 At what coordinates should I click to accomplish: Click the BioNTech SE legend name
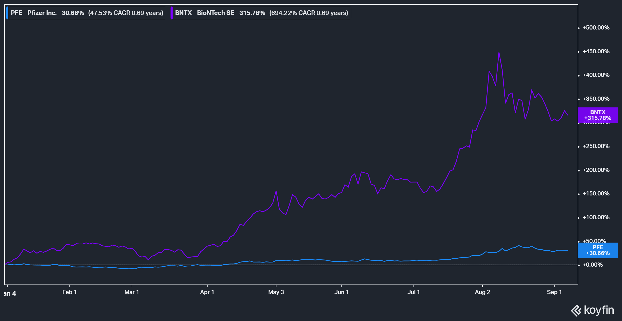click(x=215, y=13)
